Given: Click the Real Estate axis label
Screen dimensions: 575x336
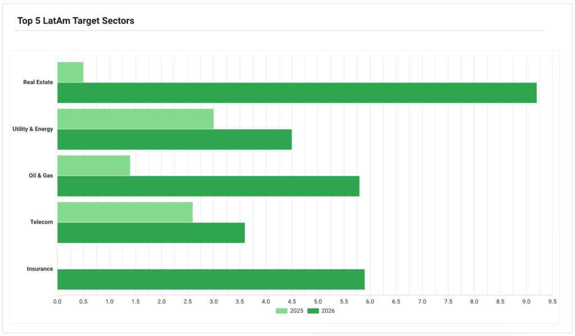Looking at the screenshot, I should click(x=38, y=82).
